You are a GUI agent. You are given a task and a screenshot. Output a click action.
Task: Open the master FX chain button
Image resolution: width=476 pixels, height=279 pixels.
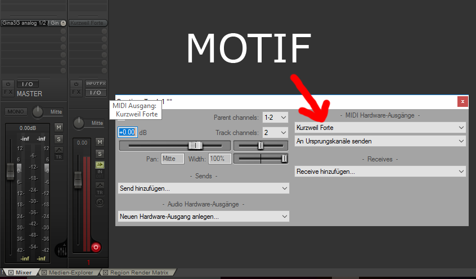pyautogui.click(x=8, y=92)
